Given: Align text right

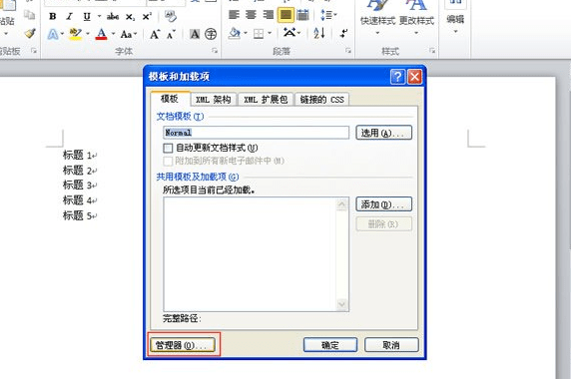Looking at the screenshot, I should (269, 15).
